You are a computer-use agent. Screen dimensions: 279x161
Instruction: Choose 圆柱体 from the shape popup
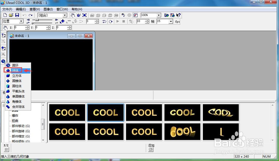[x=18, y=86]
